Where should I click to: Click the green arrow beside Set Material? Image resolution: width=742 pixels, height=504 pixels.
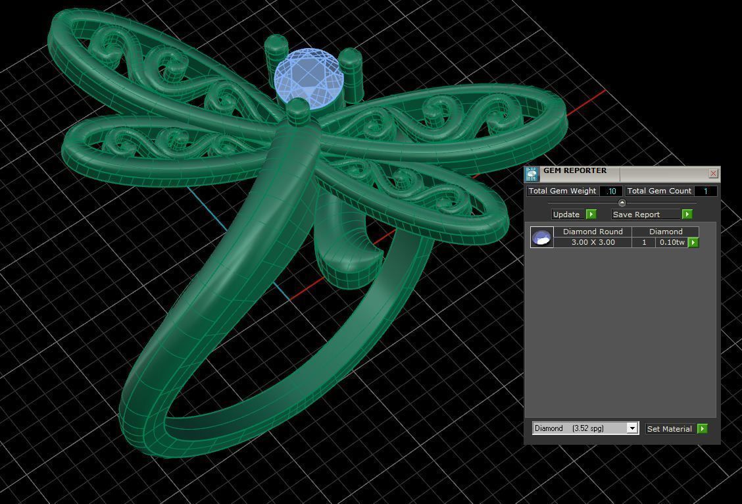(703, 429)
